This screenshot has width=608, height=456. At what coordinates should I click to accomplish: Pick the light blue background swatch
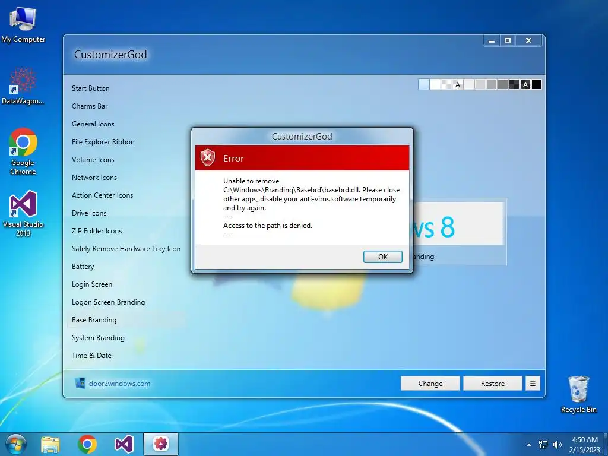[424, 84]
